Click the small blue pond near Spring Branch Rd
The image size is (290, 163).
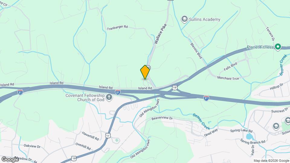click(249, 137)
